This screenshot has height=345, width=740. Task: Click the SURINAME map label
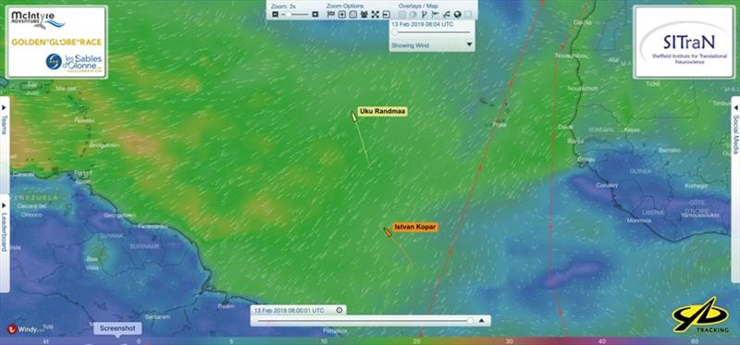(145, 246)
